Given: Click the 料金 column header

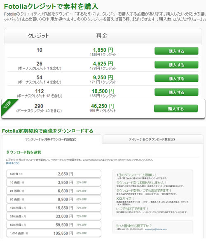Looking at the screenshot, I should (102, 36).
